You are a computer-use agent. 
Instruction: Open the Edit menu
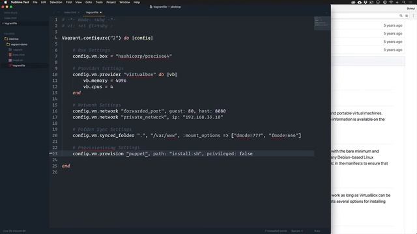click(x=44, y=2)
